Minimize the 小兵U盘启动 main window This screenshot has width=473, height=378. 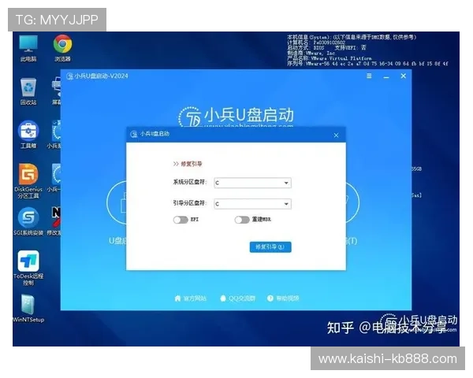(x=386, y=77)
